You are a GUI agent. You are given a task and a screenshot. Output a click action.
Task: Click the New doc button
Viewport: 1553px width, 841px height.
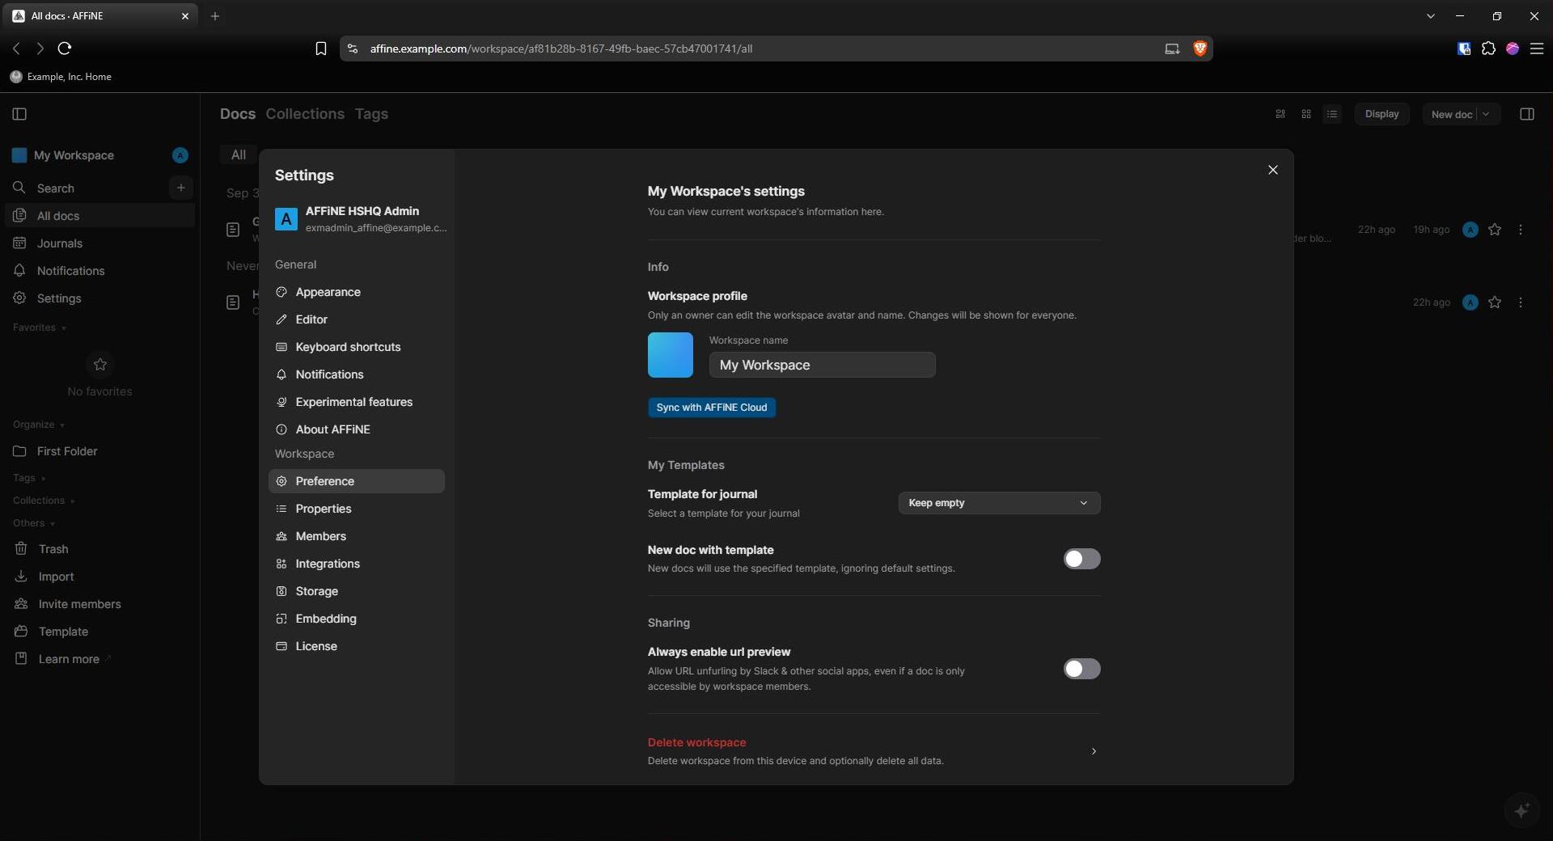(x=1451, y=114)
